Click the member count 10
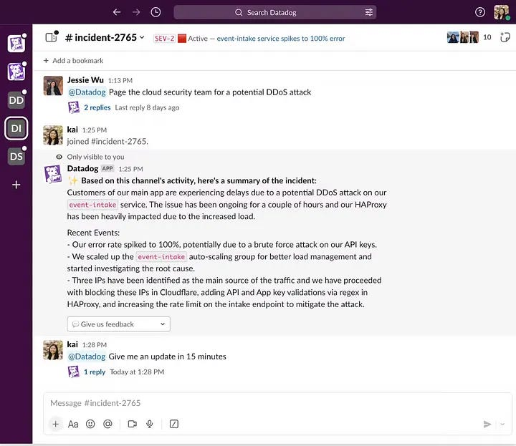This screenshot has width=516, height=446. click(x=487, y=37)
